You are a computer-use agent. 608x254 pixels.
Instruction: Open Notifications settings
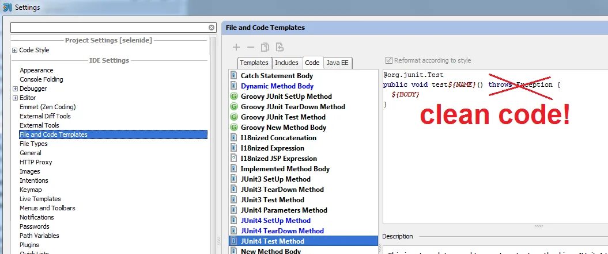click(37, 217)
